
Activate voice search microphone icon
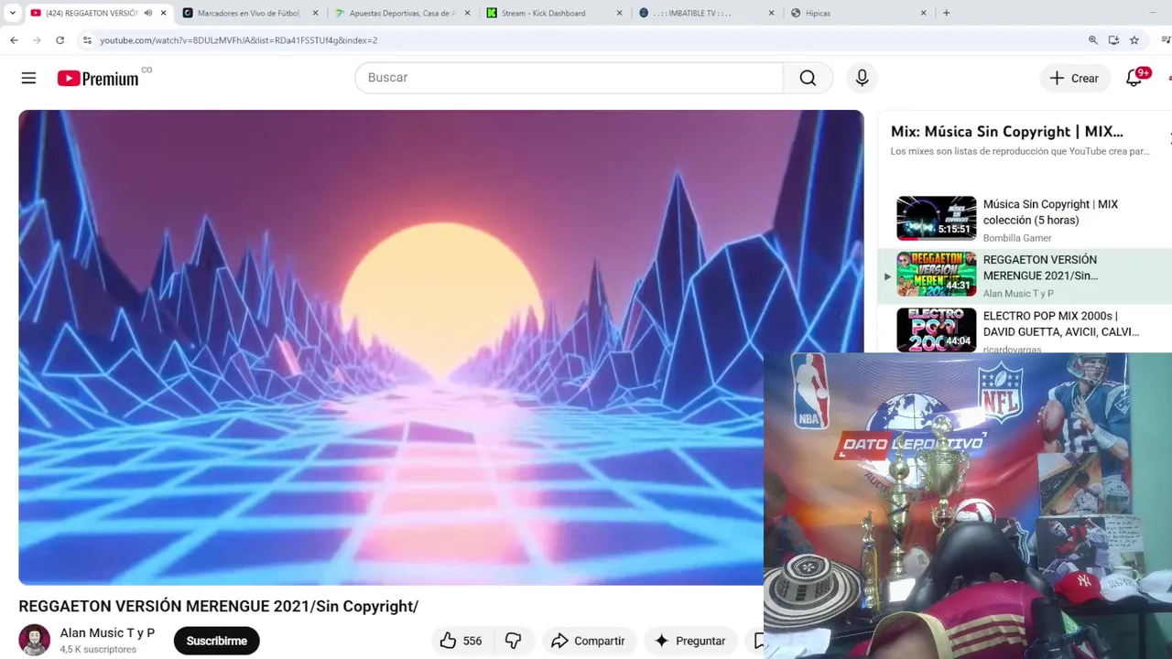tap(862, 78)
